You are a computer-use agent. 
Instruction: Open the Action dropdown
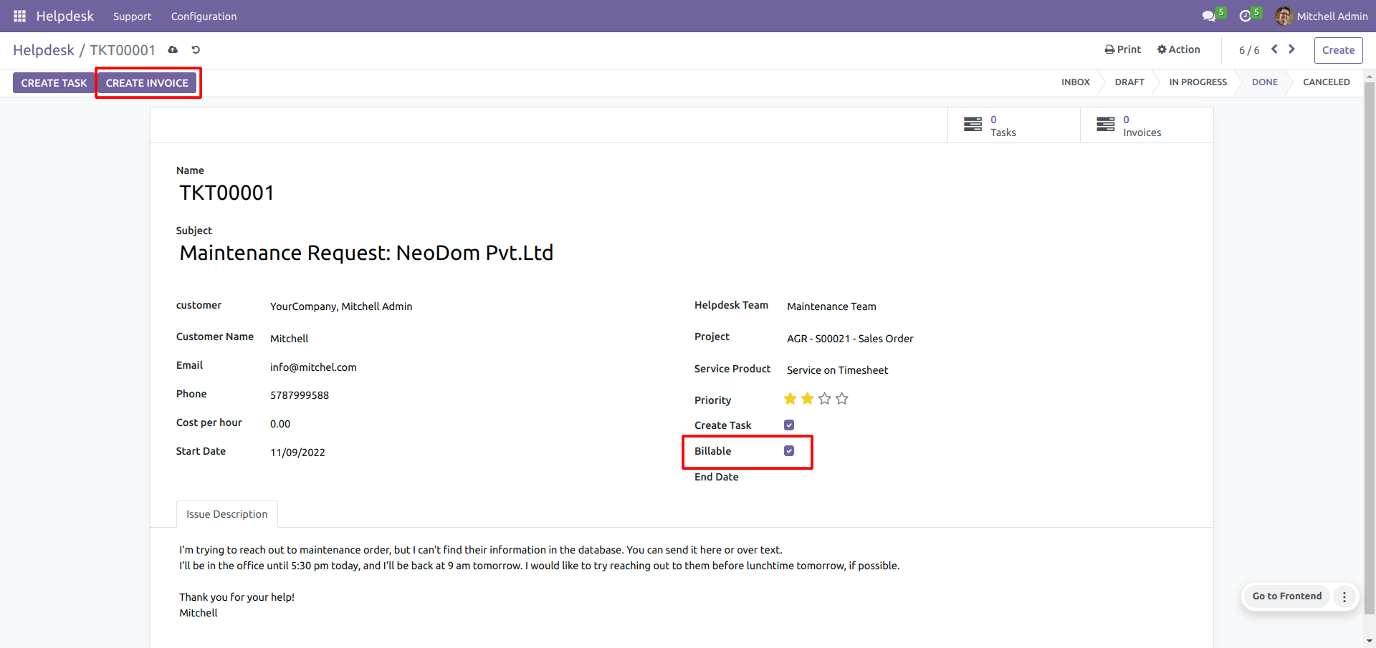pyautogui.click(x=1178, y=49)
